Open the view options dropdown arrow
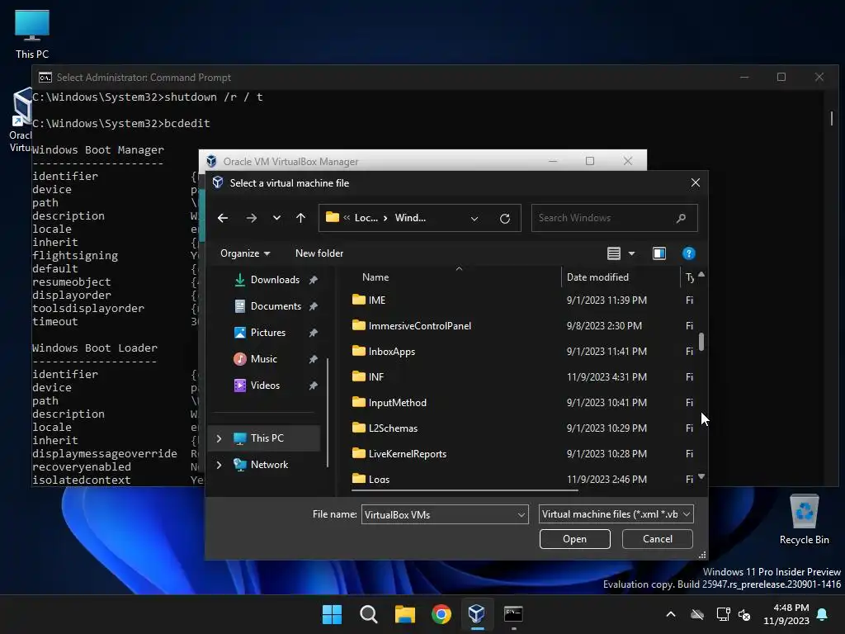845x634 pixels. click(631, 253)
